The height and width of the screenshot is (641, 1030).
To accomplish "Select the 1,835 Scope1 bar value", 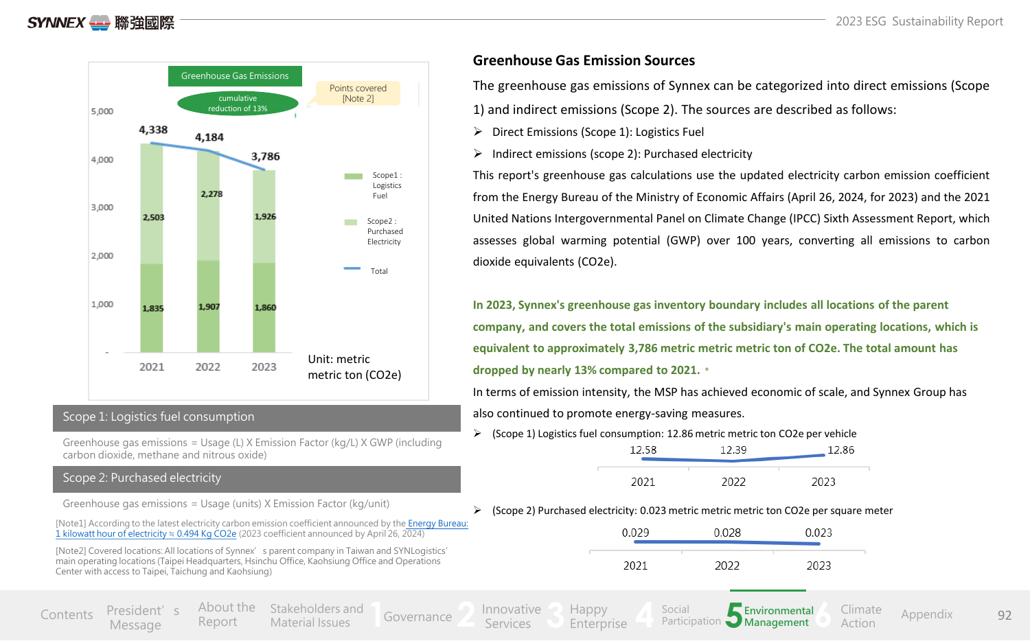I will (153, 309).
